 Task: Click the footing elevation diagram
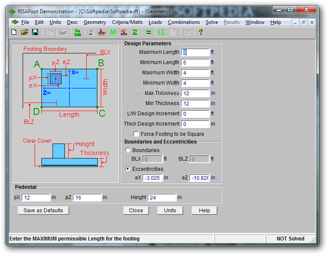tap(66, 153)
